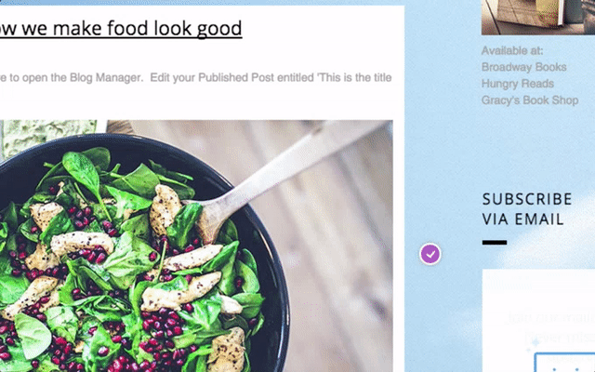Open Gracy's Book Shop entry
This screenshot has height=372, width=595.
tap(530, 100)
